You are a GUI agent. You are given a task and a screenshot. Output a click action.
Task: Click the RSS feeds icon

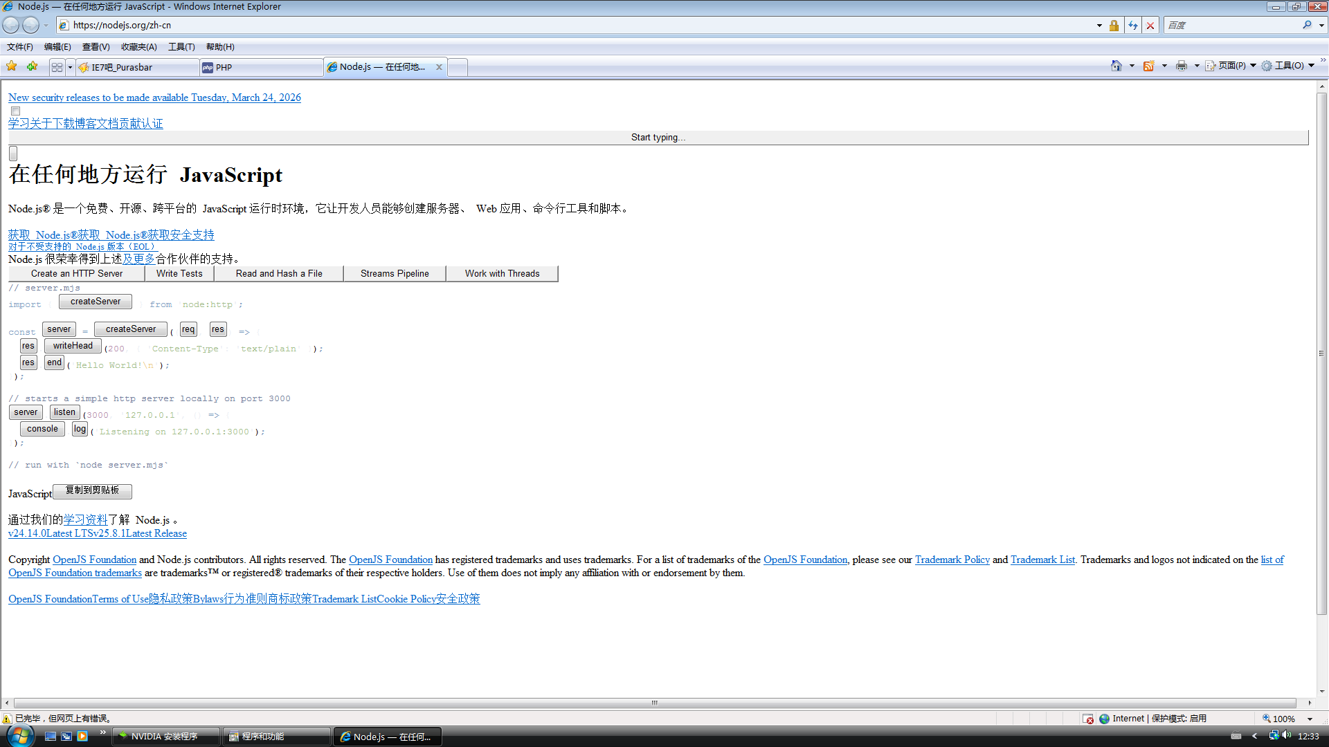tap(1148, 66)
